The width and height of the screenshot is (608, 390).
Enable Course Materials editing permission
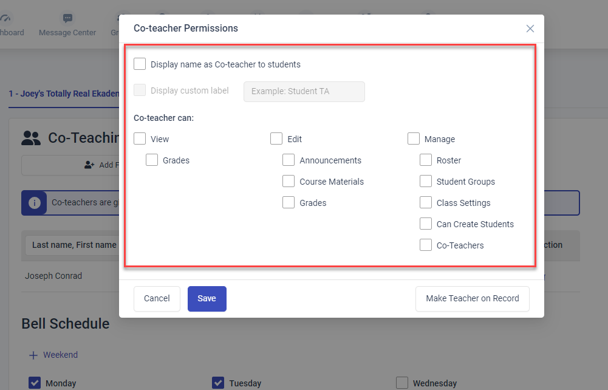289,182
